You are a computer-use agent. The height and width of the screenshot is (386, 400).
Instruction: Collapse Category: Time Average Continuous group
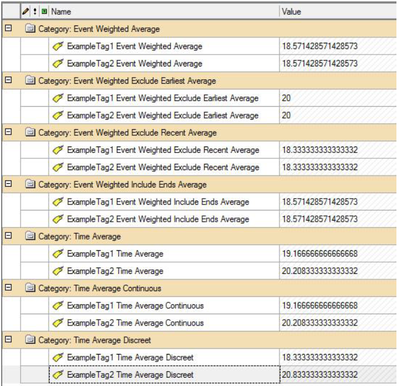[x=8, y=288]
